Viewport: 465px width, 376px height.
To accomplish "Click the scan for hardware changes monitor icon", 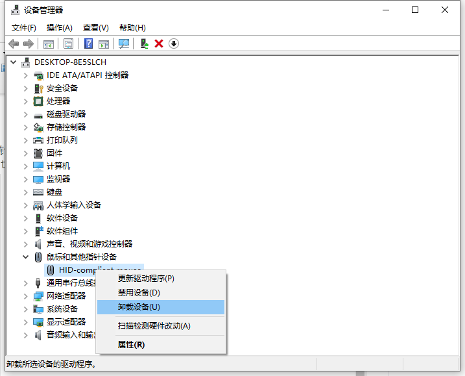I will tap(124, 44).
